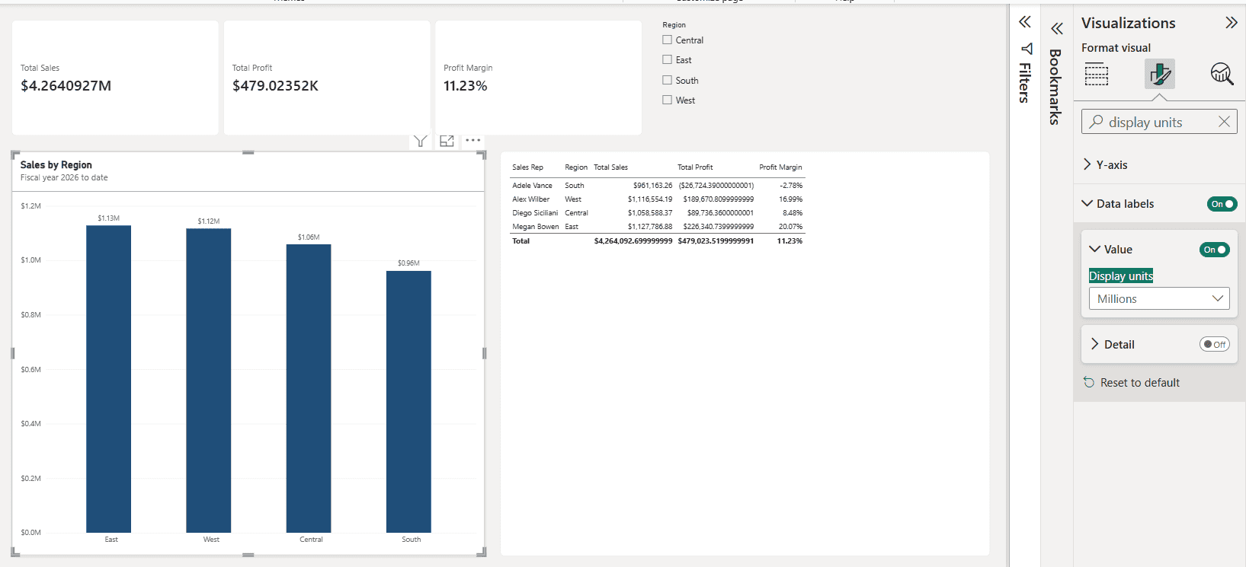Clear the display units search box
The width and height of the screenshot is (1246, 567).
click(x=1224, y=122)
